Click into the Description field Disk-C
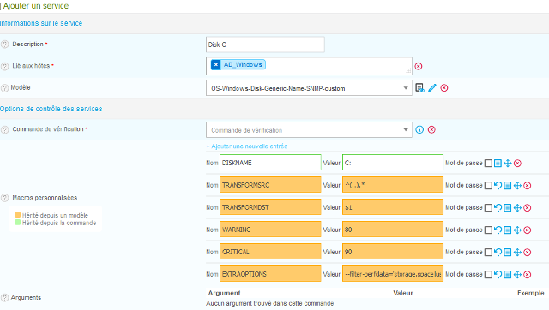 point(265,45)
